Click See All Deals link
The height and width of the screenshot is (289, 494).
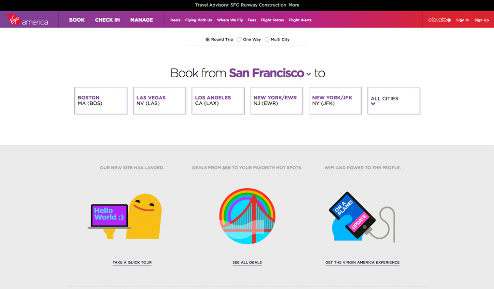pos(247,262)
